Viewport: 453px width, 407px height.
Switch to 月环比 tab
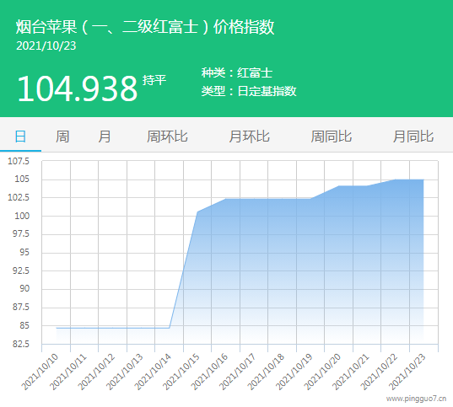(x=250, y=137)
